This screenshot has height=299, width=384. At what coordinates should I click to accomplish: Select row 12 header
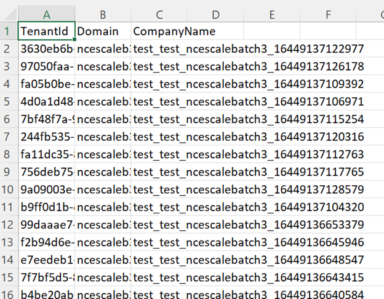[x=9, y=224]
